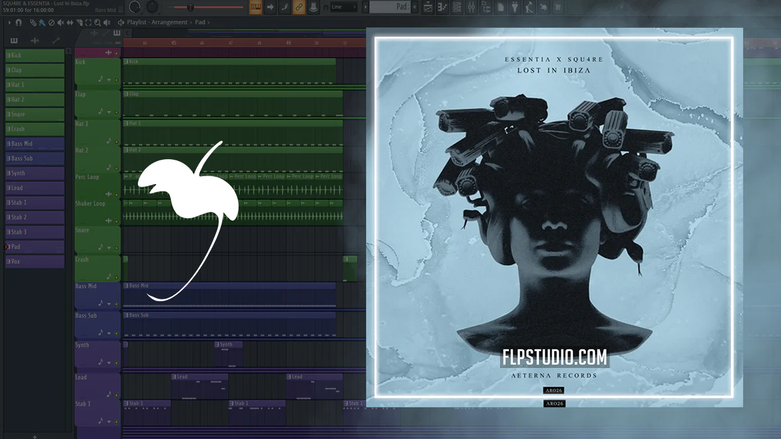Show audio clips tab in the picker panel

tap(35, 41)
